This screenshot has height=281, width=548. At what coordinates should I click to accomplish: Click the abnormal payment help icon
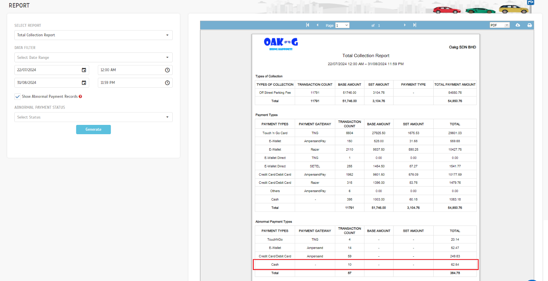(x=80, y=97)
